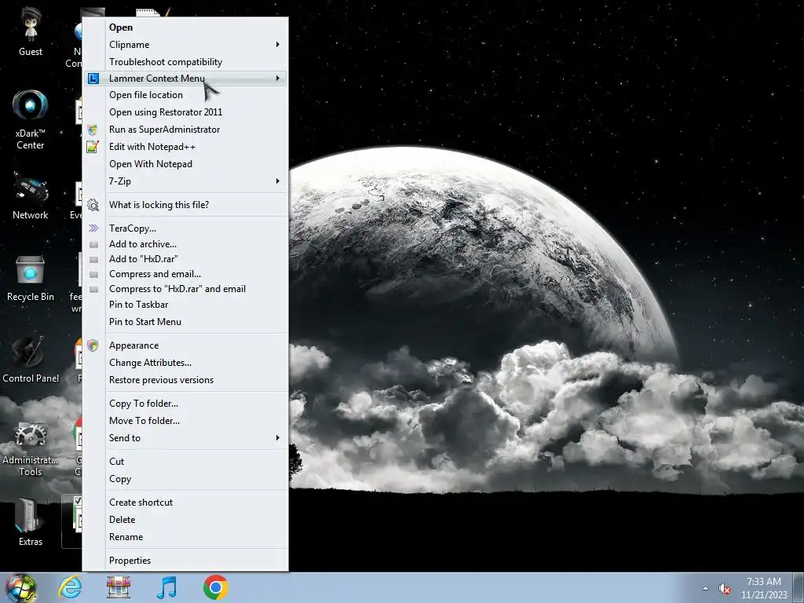Click the muted volume tray icon

[x=725, y=589]
